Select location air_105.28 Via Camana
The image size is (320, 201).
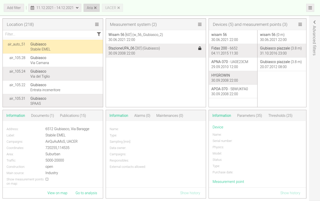click(x=53, y=60)
